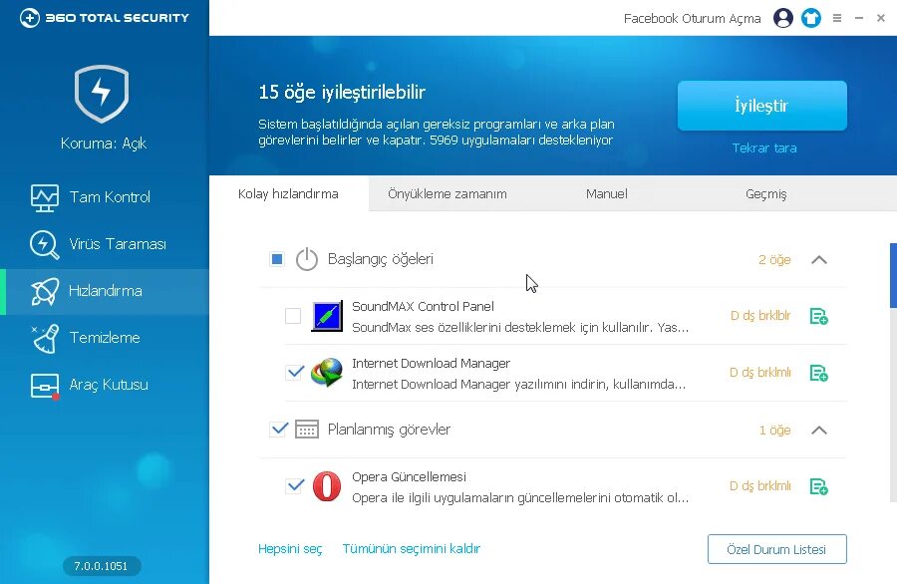Click the Opera logo icon
Image resolution: width=897 pixels, height=584 pixels.
(327, 486)
